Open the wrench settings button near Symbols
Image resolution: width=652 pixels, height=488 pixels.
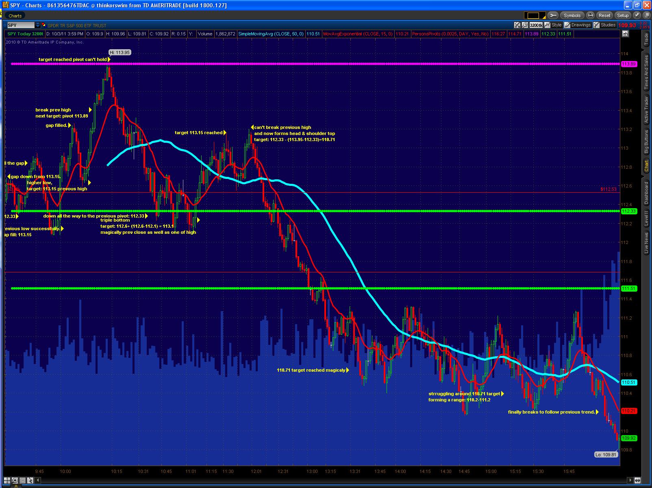552,15
